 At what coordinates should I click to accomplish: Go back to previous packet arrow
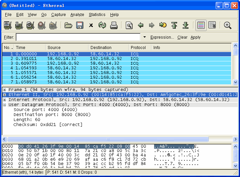(x=140, y=25)
